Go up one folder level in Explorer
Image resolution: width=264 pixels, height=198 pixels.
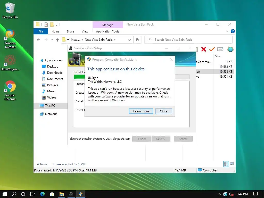coord(57,40)
